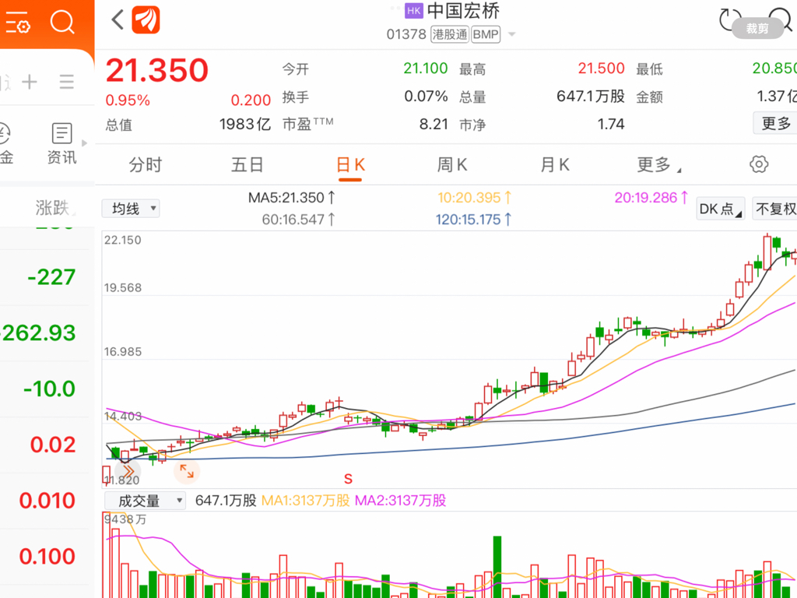Switch to the 月K tab
The height and width of the screenshot is (598, 797).
click(x=554, y=165)
